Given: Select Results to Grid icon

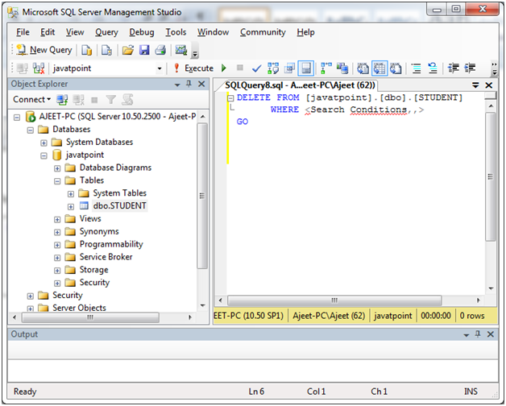Looking at the screenshot, I should 379,68.
